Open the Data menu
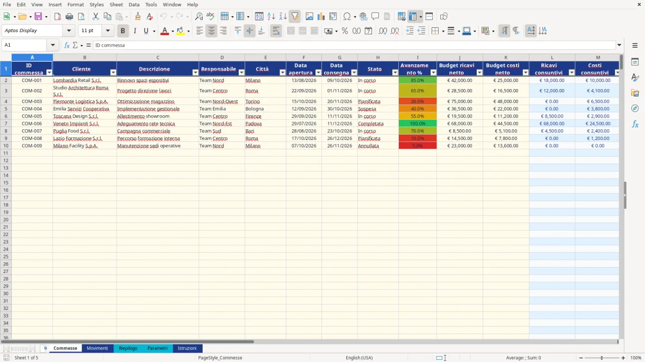The height and width of the screenshot is (362, 645). coord(134,4)
